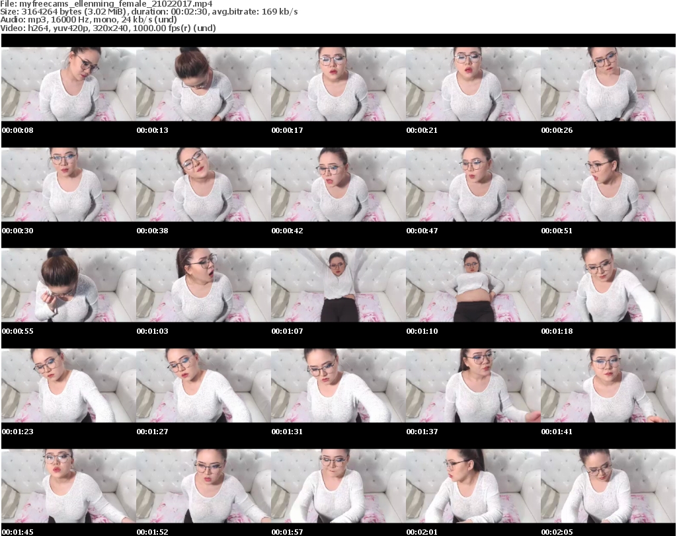Click the thumbnail at 00:00:26
Image resolution: width=677 pixels, height=536 pixels.
(608, 84)
